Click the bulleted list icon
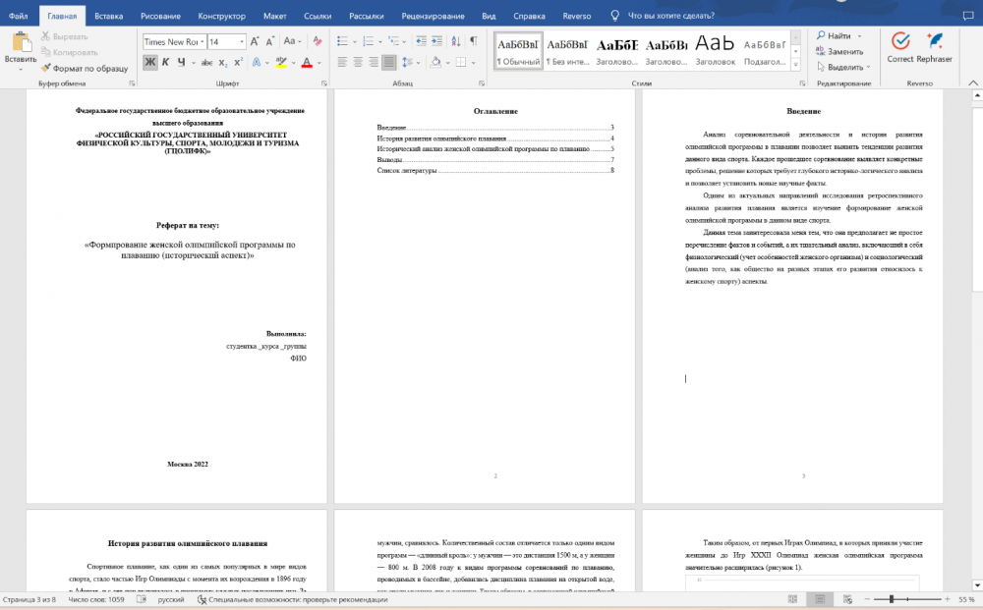The image size is (983, 610). pyautogui.click(x=342, y=42)
